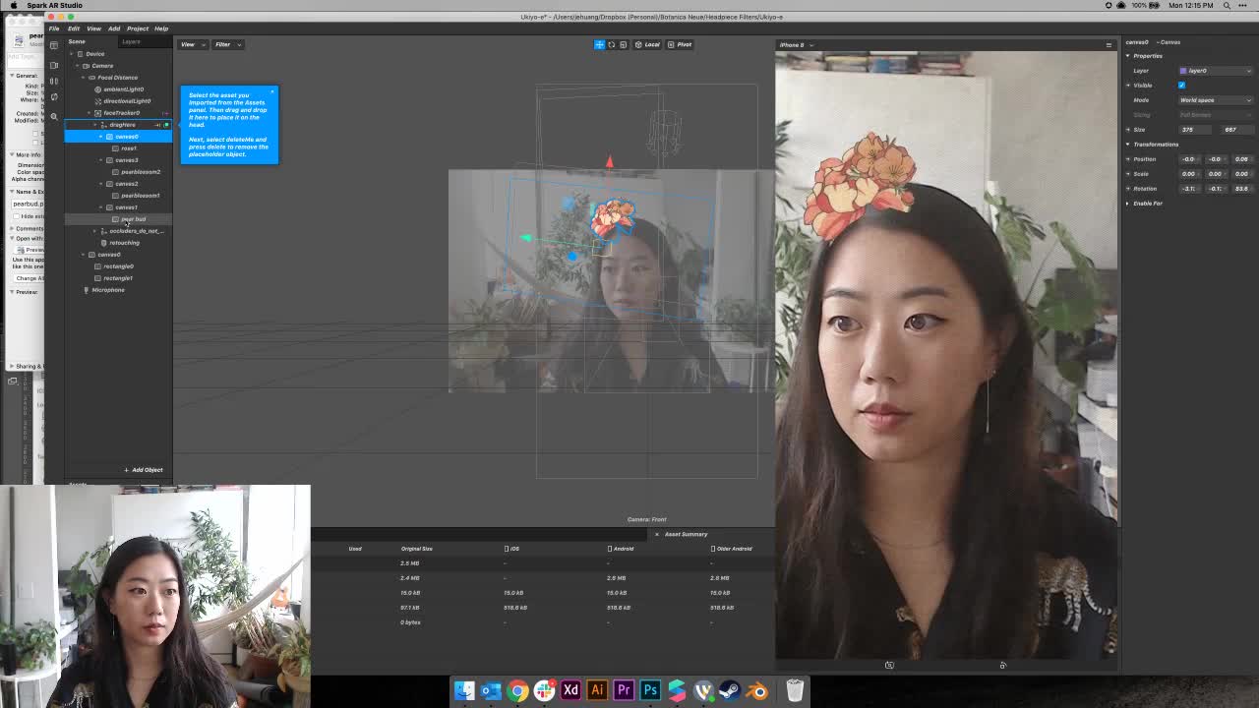Open Photoshop from the macOS Dock
The height and width of the screenshot is (708, 1259).
649,691
